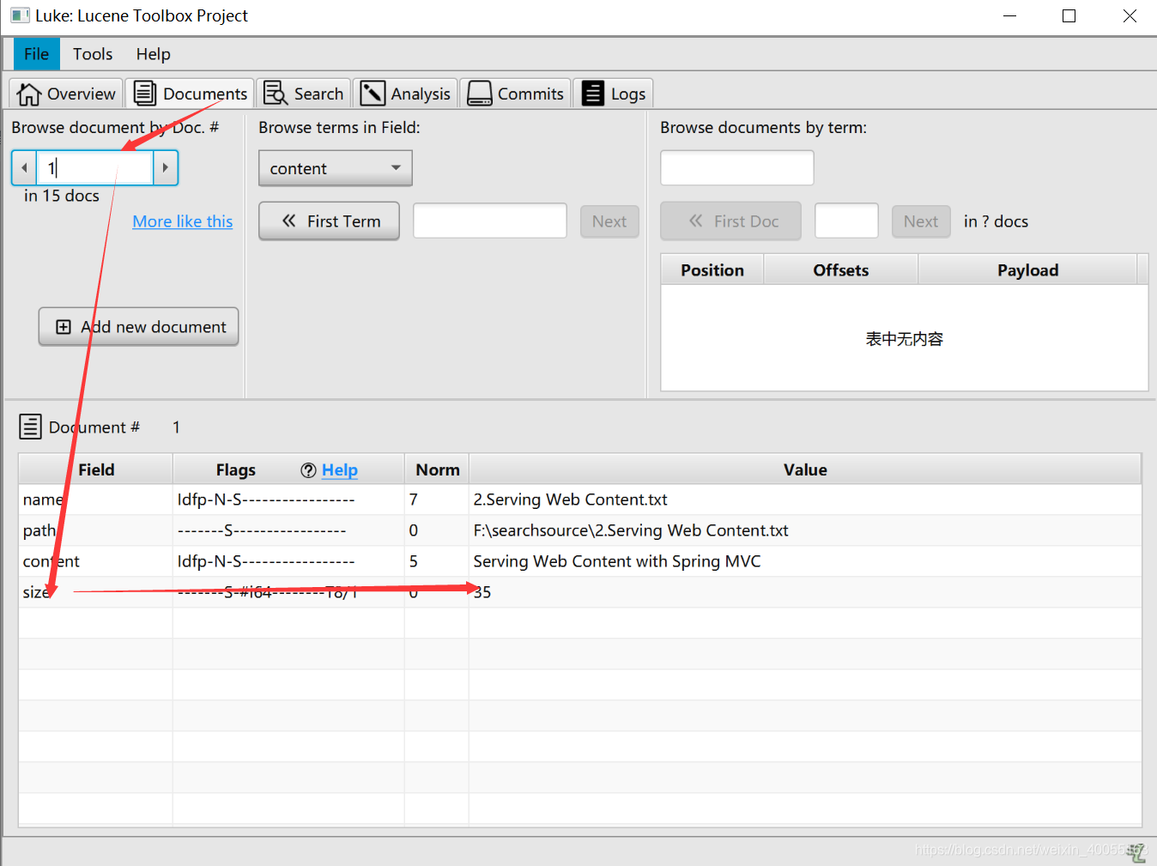The width and height of the screenshot is (1157, 866).
Task: Select the name field row
Action: [580, 500]
